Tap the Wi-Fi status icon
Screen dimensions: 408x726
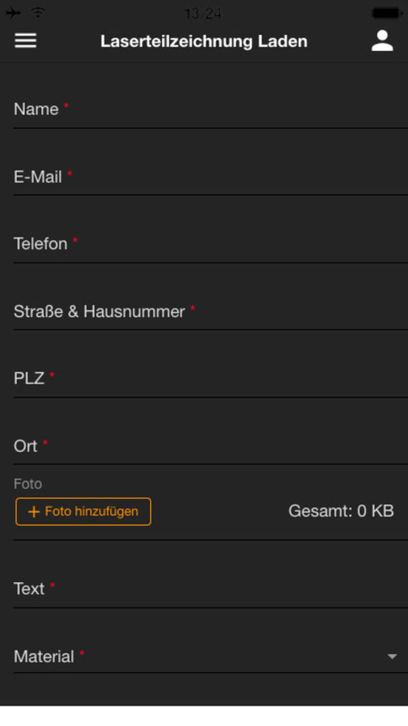click(x=38, y=13)
